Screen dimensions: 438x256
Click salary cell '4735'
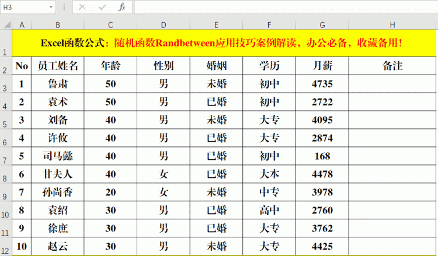[x=322, y=84]
